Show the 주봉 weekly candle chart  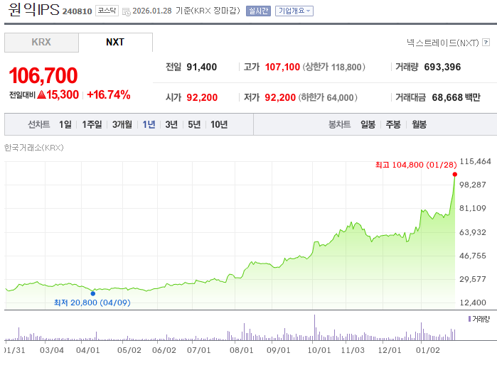[x=393, y=124]
